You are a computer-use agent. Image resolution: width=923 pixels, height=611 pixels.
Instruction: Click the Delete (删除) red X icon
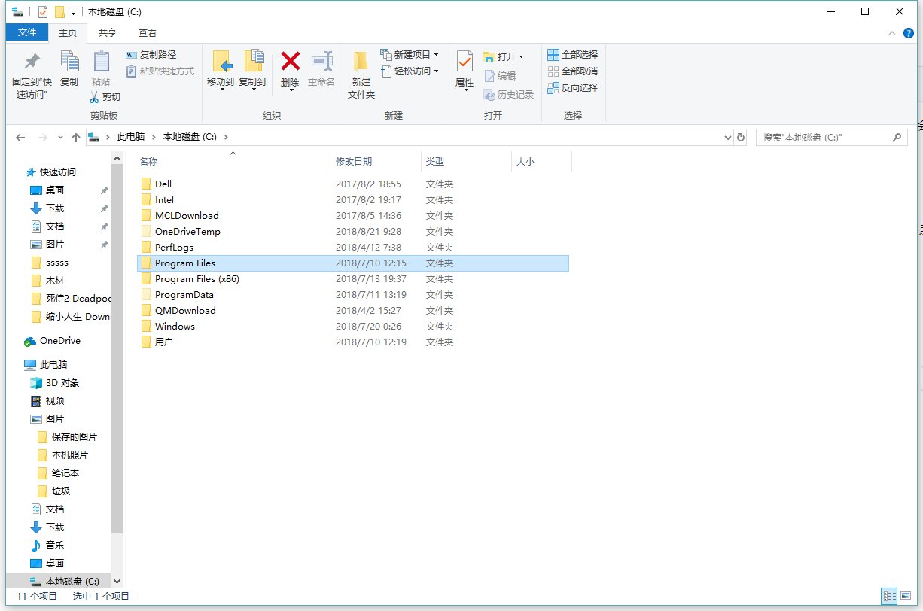coord(290,62)
